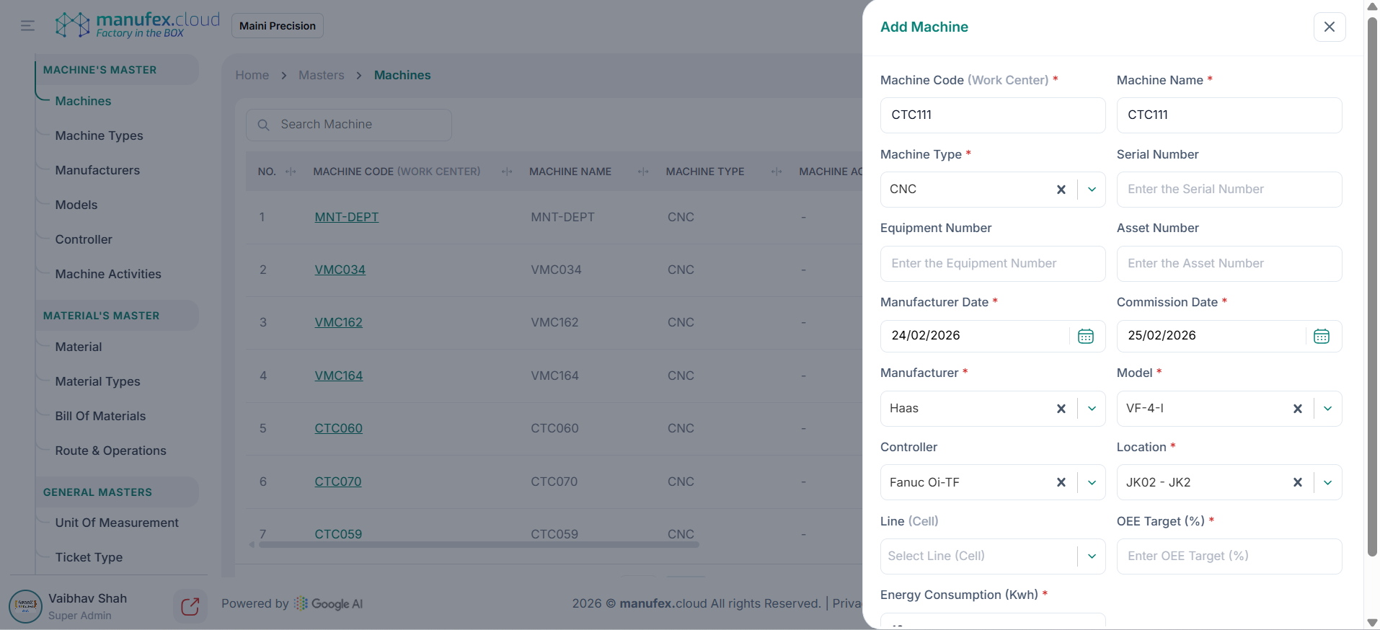This screenshot has height=630, width=1380.
Task: Expand the Model dropdown arrow
Action: (1327, 409)
